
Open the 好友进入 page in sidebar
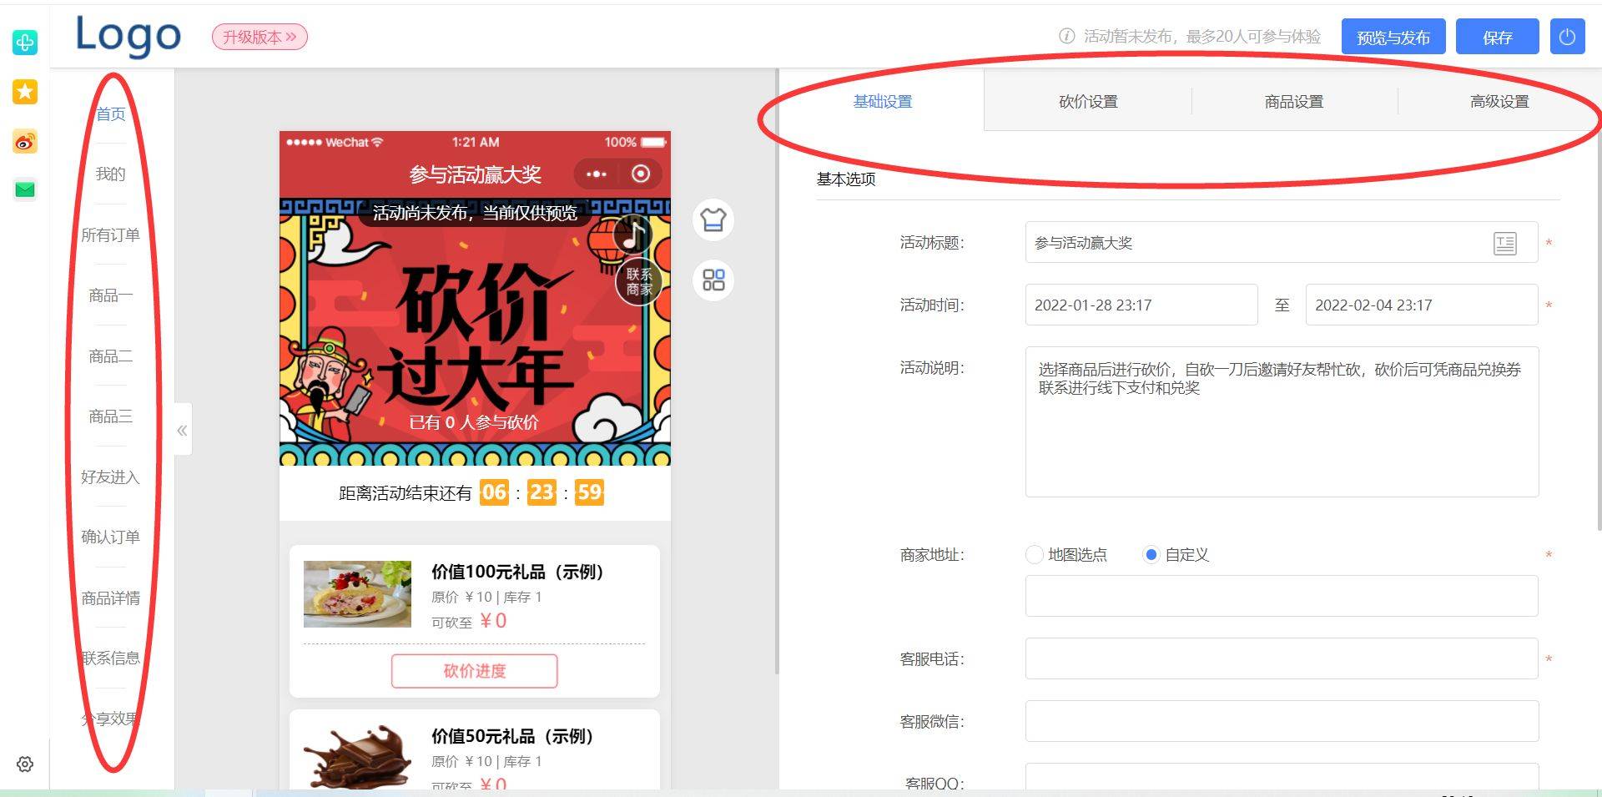110,477
